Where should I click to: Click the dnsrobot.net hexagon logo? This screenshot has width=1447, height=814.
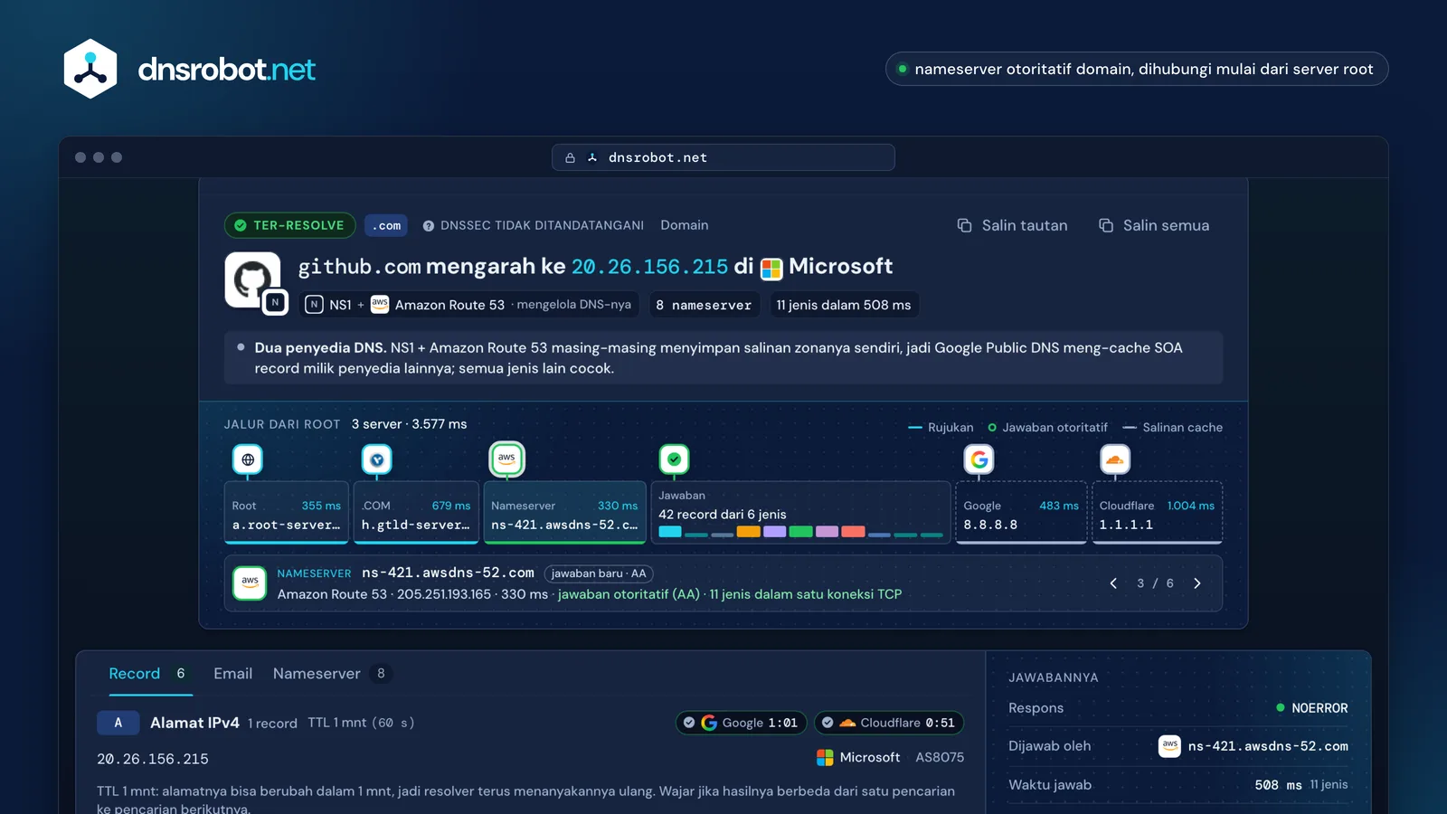[90, 69]
